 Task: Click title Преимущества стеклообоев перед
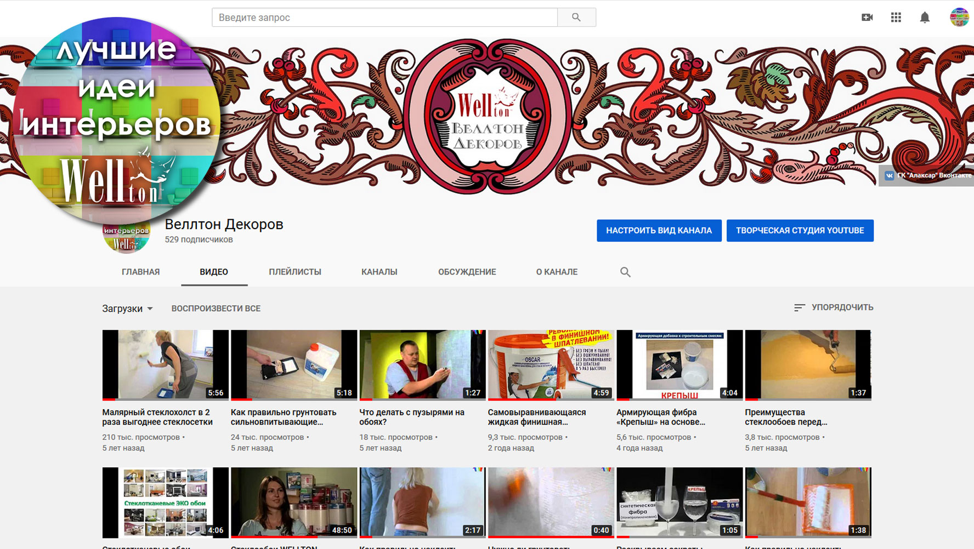(x=786, y=417)
